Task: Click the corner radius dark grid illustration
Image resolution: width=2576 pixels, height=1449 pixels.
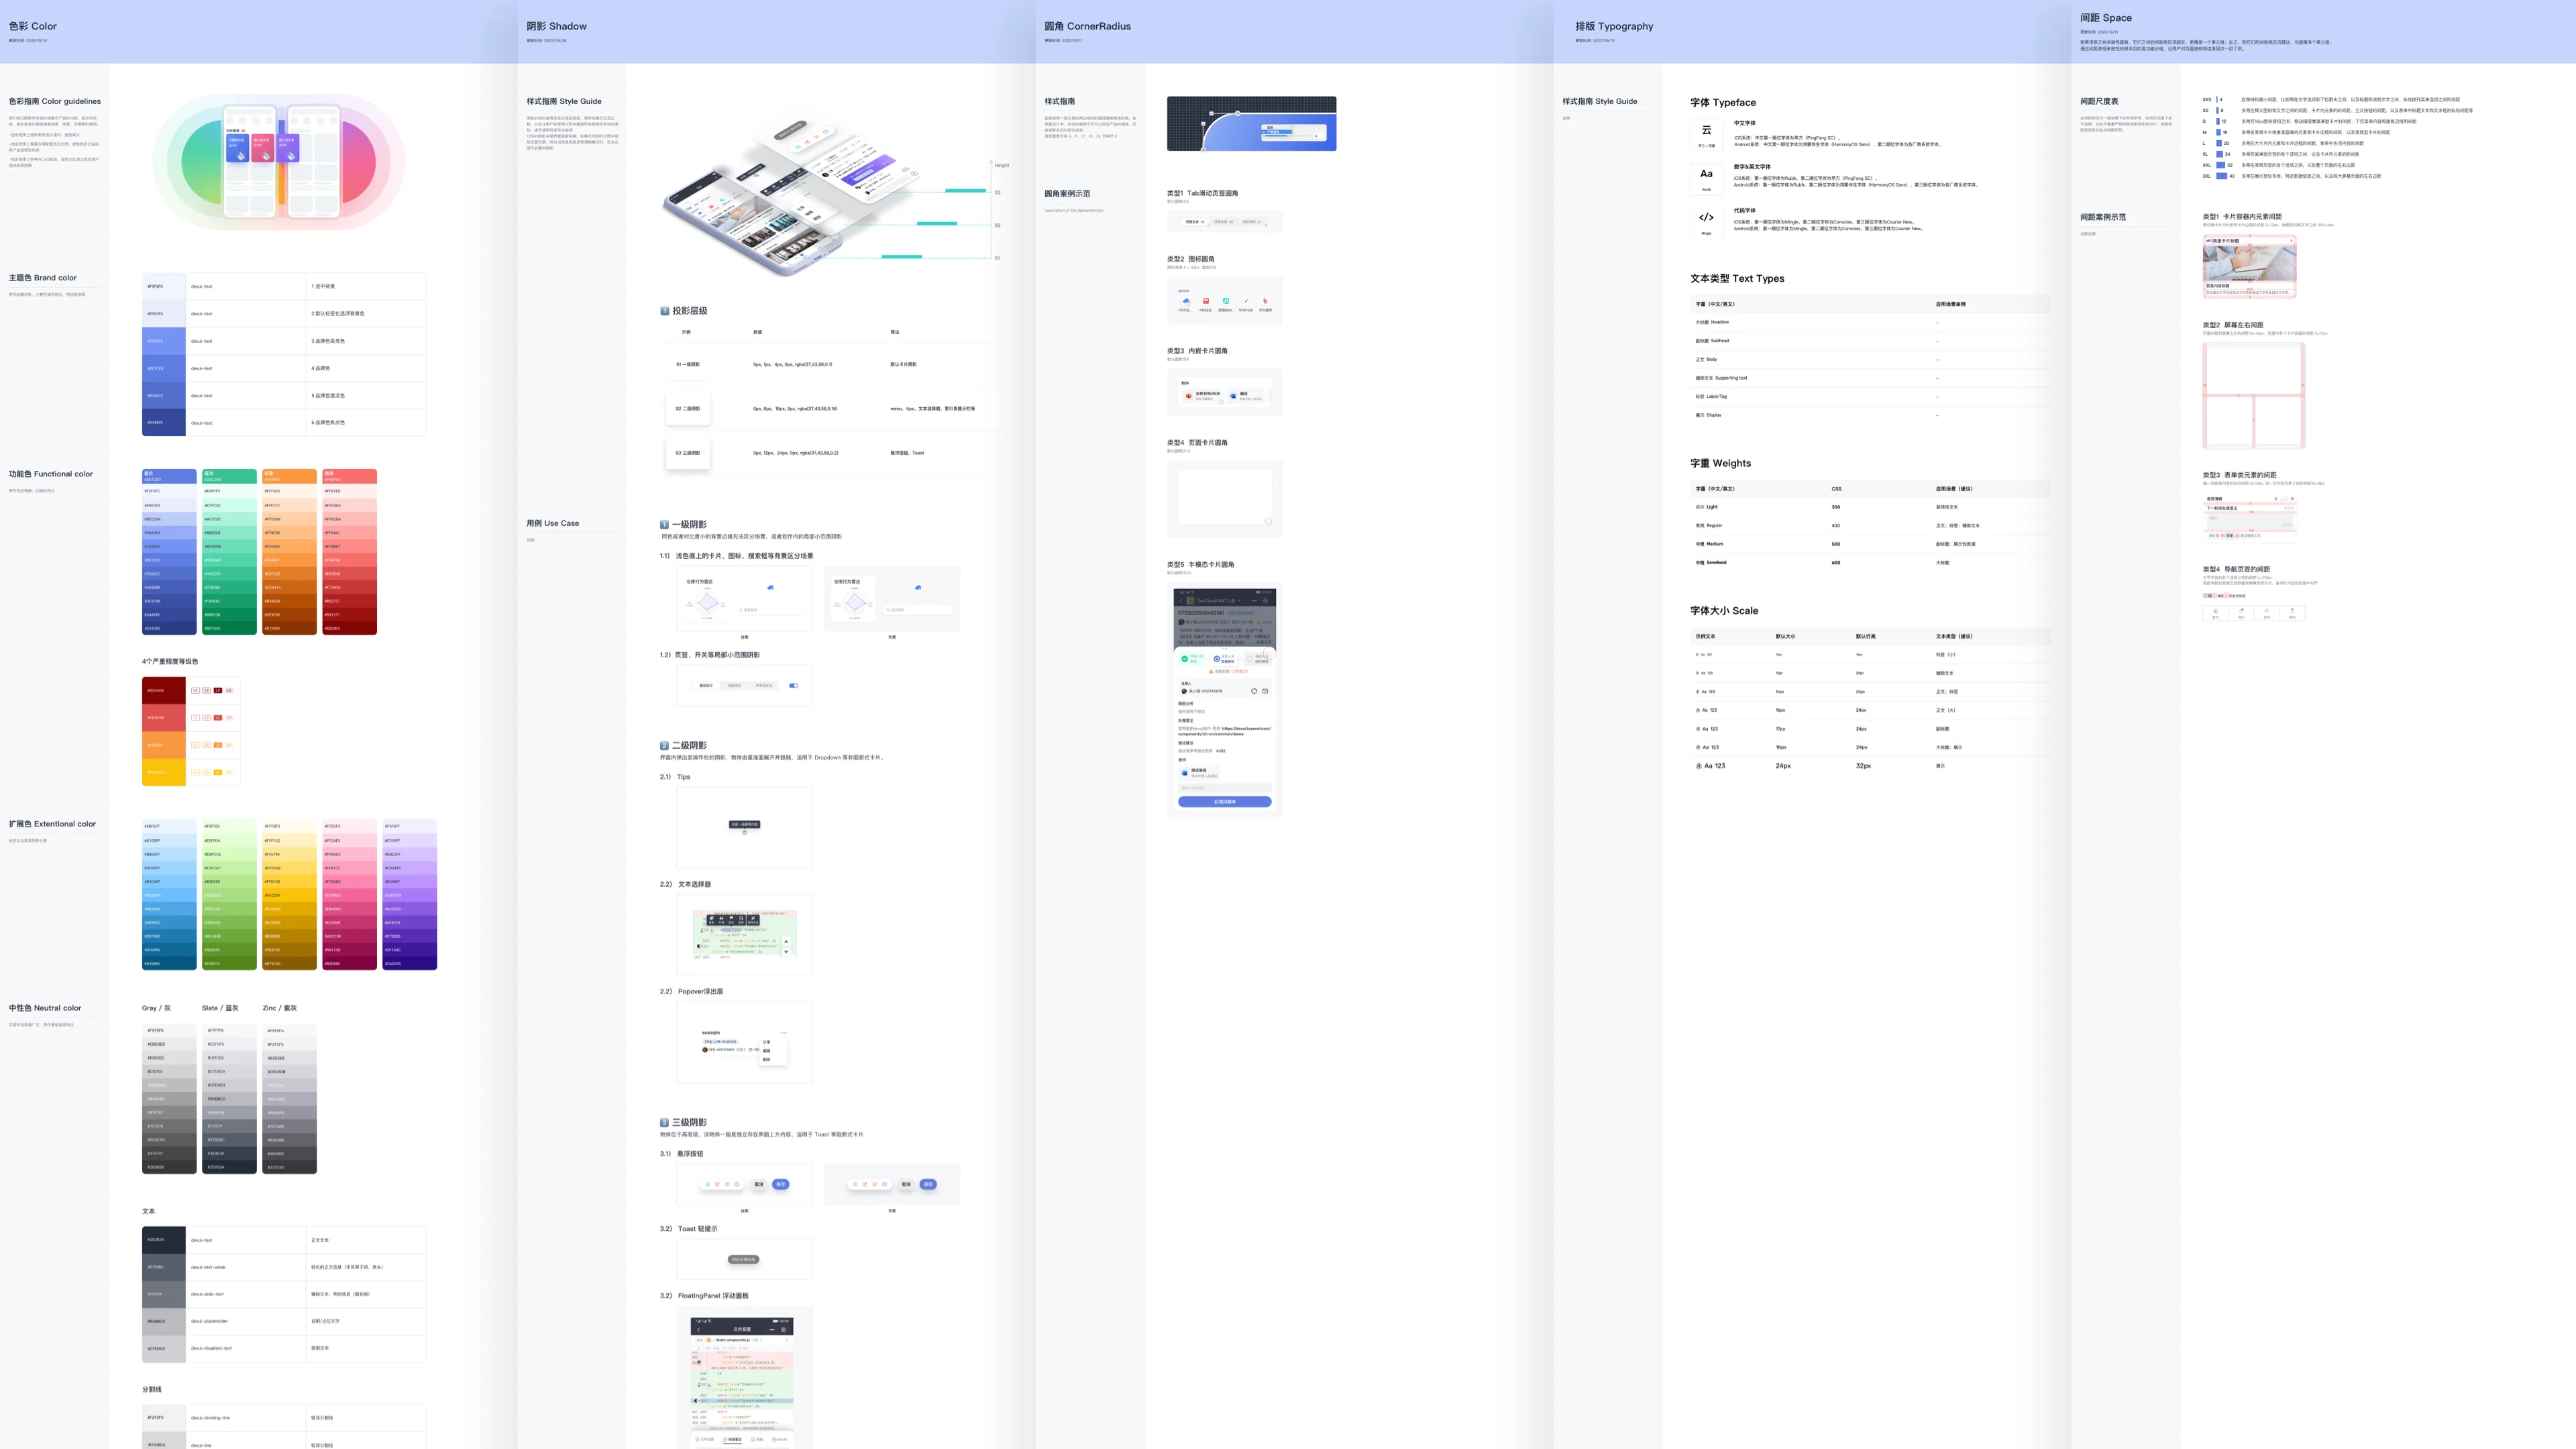Action: [x=1251, y=124]
